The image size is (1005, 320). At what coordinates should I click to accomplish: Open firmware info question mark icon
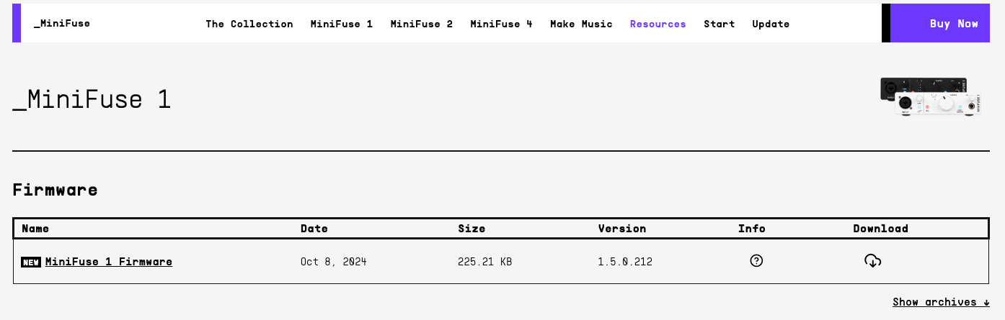(x=756, y=261)
